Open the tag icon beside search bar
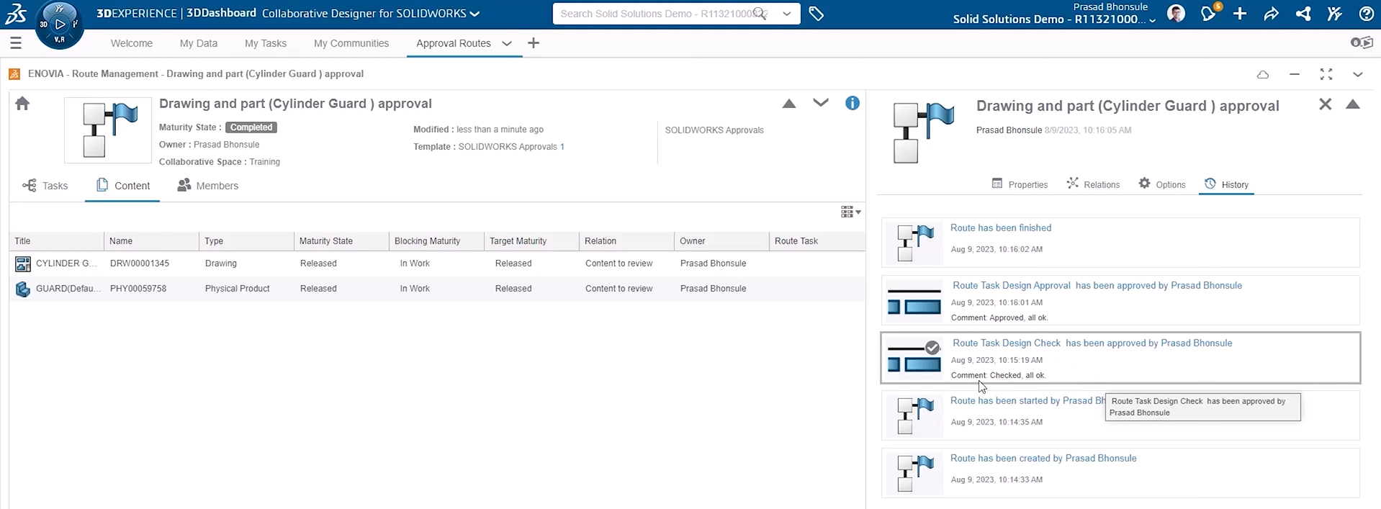The width and height of the screenshot is (1381, 509). point(816,14)
